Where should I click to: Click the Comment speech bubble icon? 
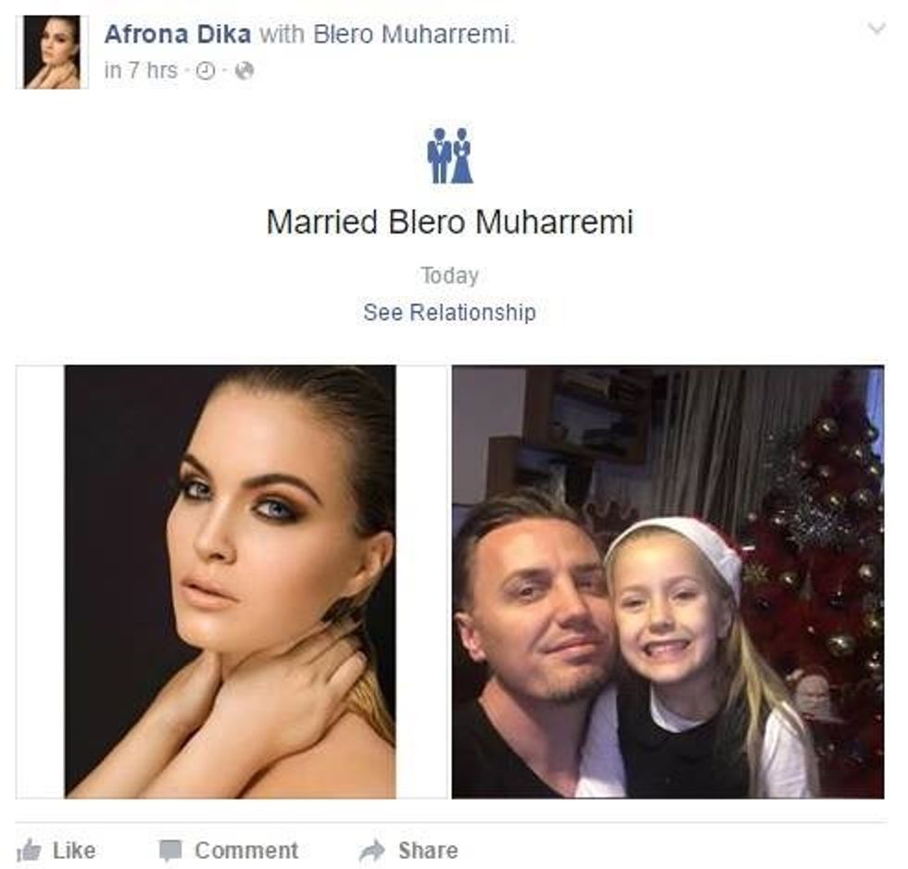pos(170,850)
